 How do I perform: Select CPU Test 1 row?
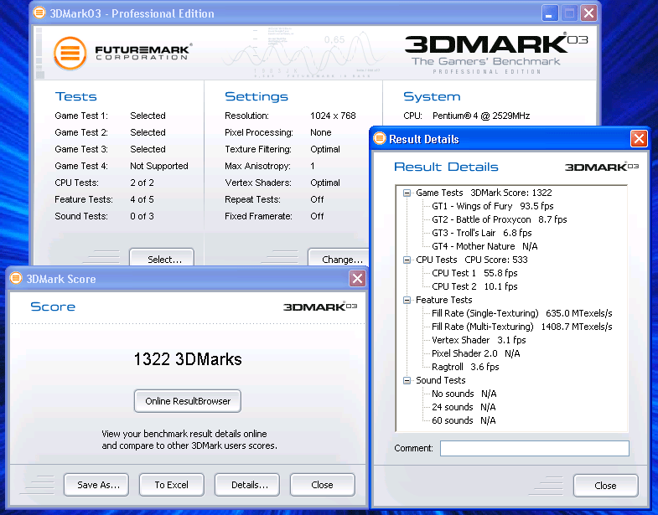[474, 274]
